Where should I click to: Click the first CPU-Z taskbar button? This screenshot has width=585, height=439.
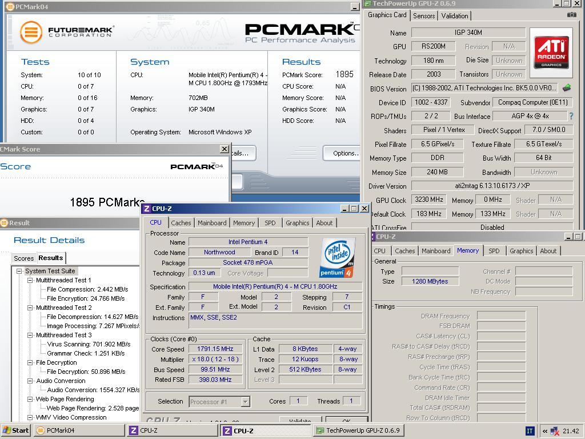coord(173,431)
